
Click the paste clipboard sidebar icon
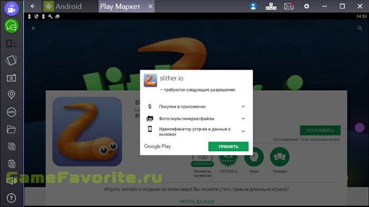(x=12, y=163)
